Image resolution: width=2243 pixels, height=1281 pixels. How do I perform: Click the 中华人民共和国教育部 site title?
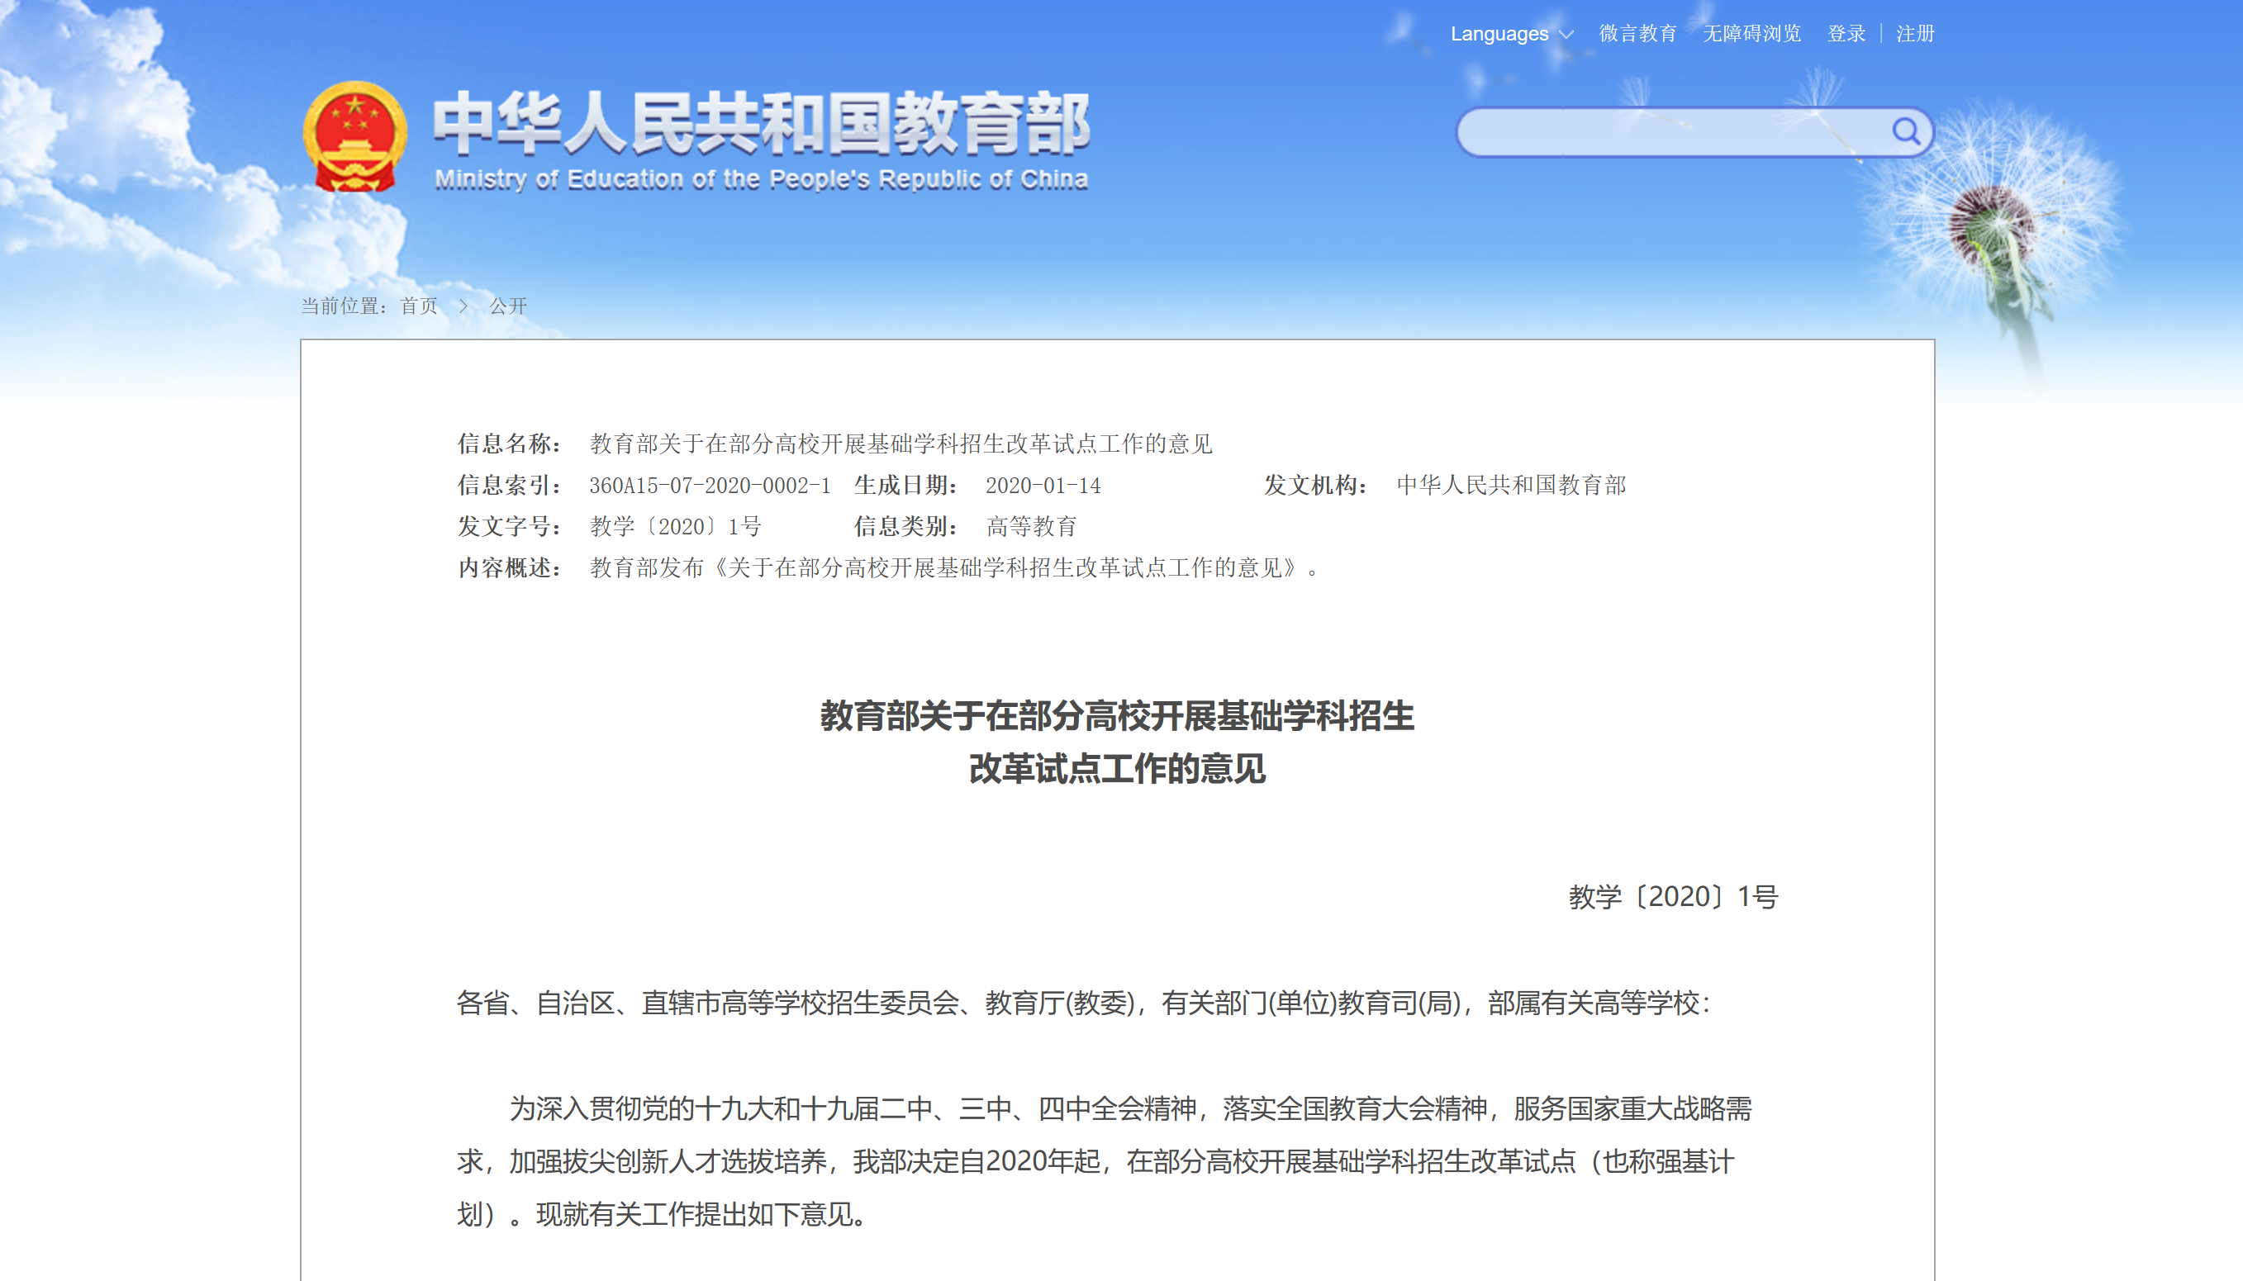tap(761, 122)
